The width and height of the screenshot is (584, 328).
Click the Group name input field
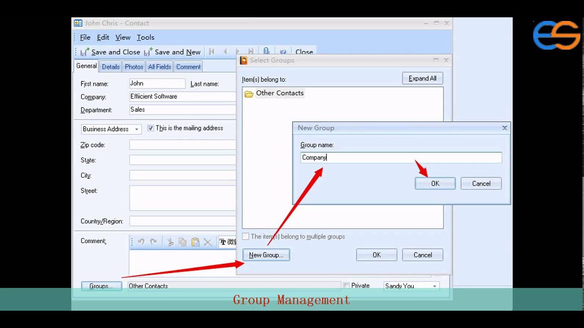click(401, 158)
